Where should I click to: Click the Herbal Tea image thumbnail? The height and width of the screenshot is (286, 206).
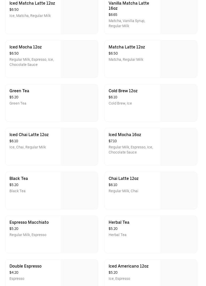click(179, 234)
